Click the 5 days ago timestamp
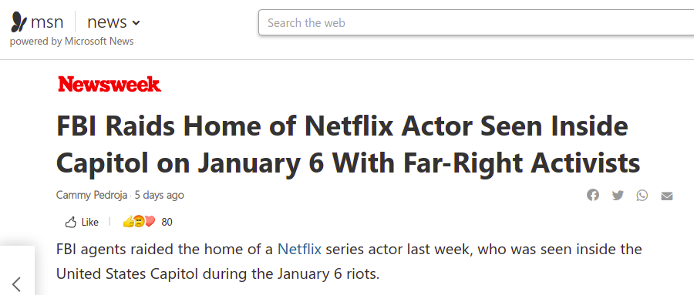The image size is (694, 295). point(160,195)
